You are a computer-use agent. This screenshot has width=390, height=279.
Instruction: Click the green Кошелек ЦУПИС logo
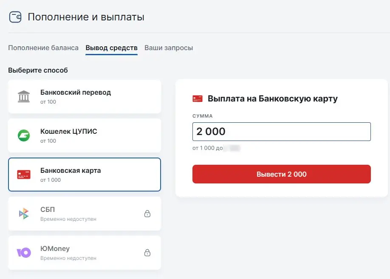(x=24, y=135)
